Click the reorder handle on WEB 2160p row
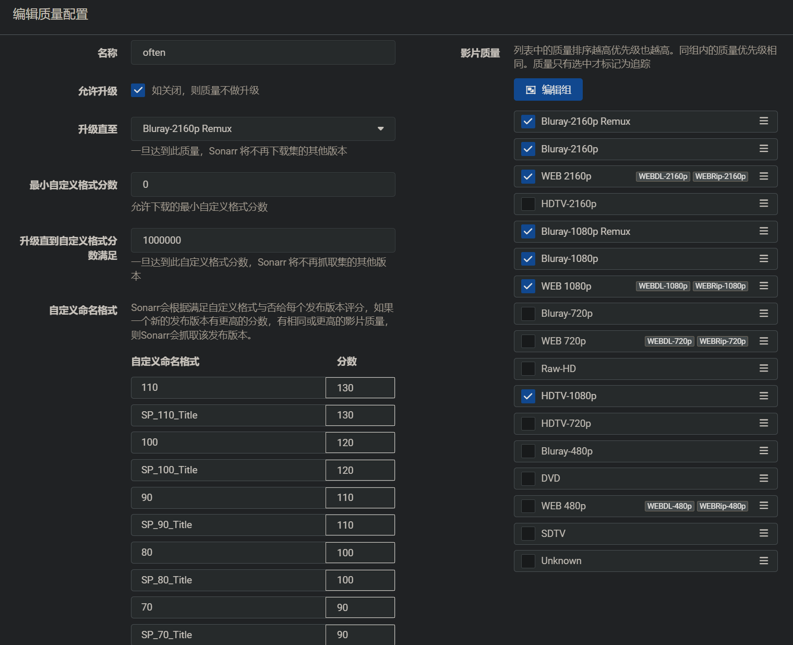The height and width of the screenshot is (645, 793). coord(763,176)
